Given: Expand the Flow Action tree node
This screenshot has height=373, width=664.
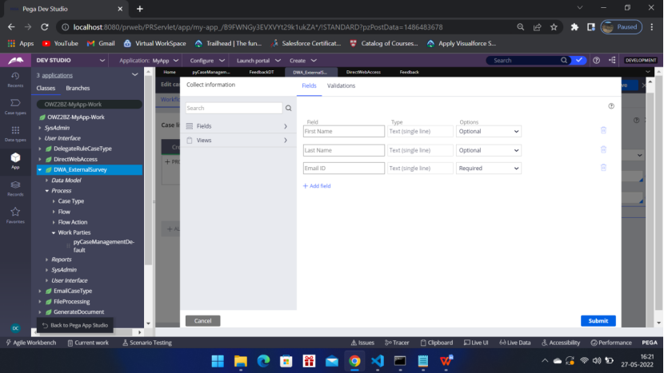Looking at the screenshot, I should click(x=54, y=222).
